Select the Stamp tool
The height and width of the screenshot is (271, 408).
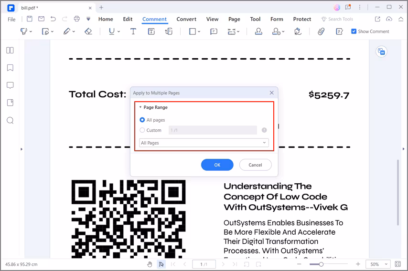point(258,31)
